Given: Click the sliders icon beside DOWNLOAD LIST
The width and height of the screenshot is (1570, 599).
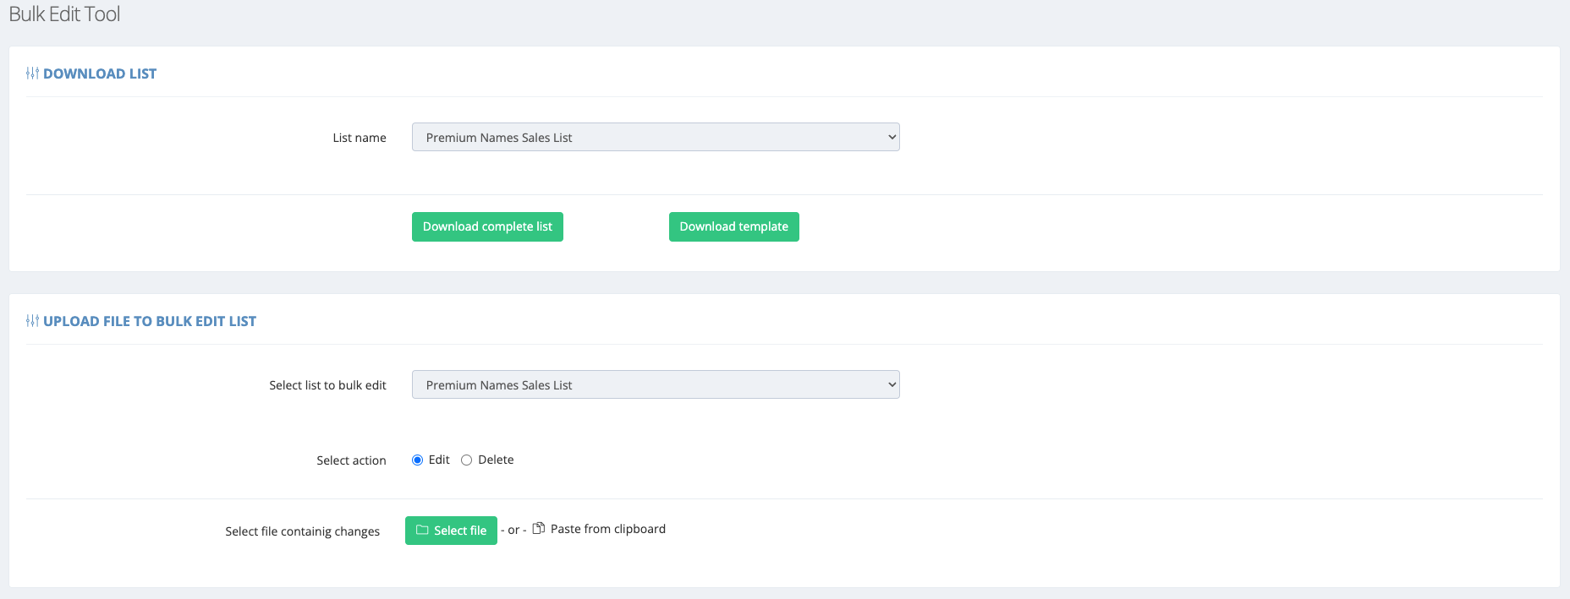Looking at the screenshot, I should [x=32, y=74].
